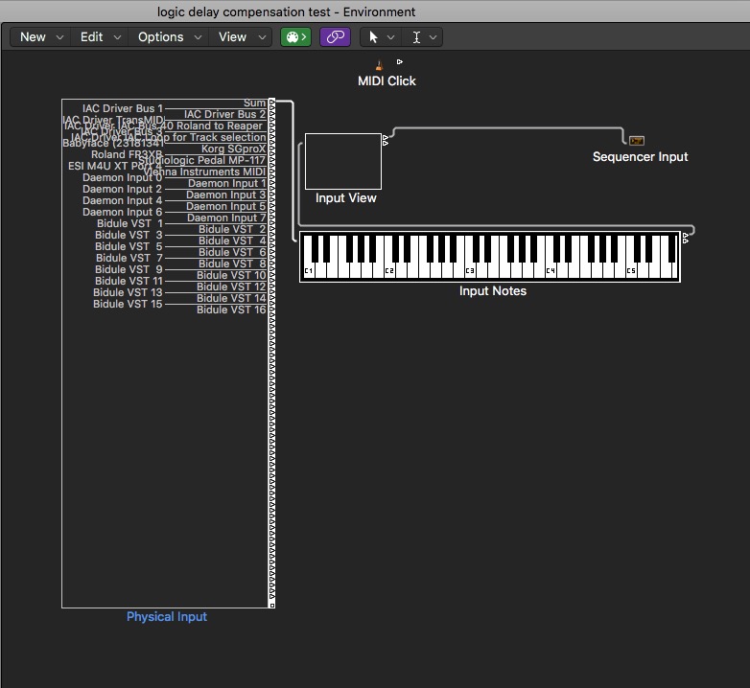750x688 pixels.
Task: Click the Bidule VST 16 output triangle
Action: (x=272, y=309)
